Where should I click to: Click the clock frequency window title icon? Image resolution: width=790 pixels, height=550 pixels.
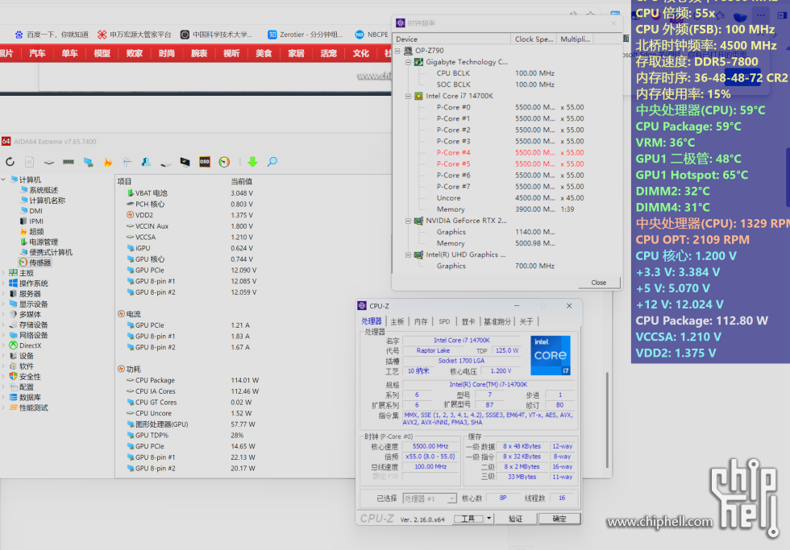[401, 23]
